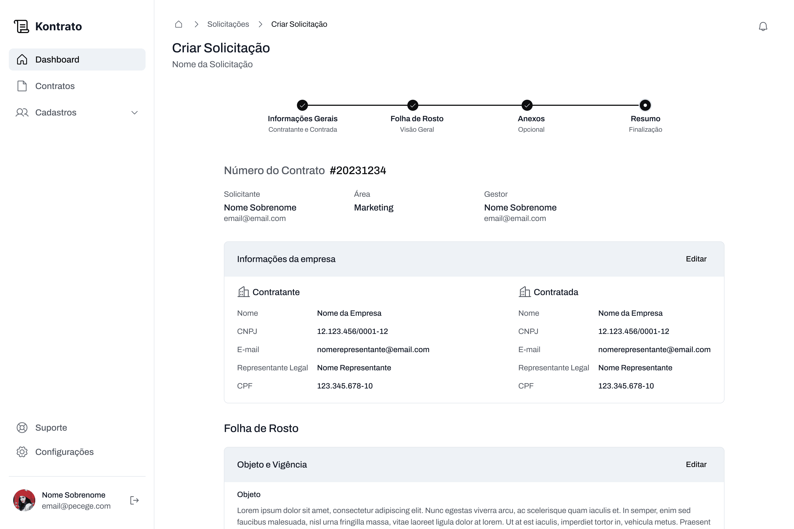The height and width of the screenshot is (529, 794).
Task: Click the Kontrato logo icon
Action: (22, 26)
